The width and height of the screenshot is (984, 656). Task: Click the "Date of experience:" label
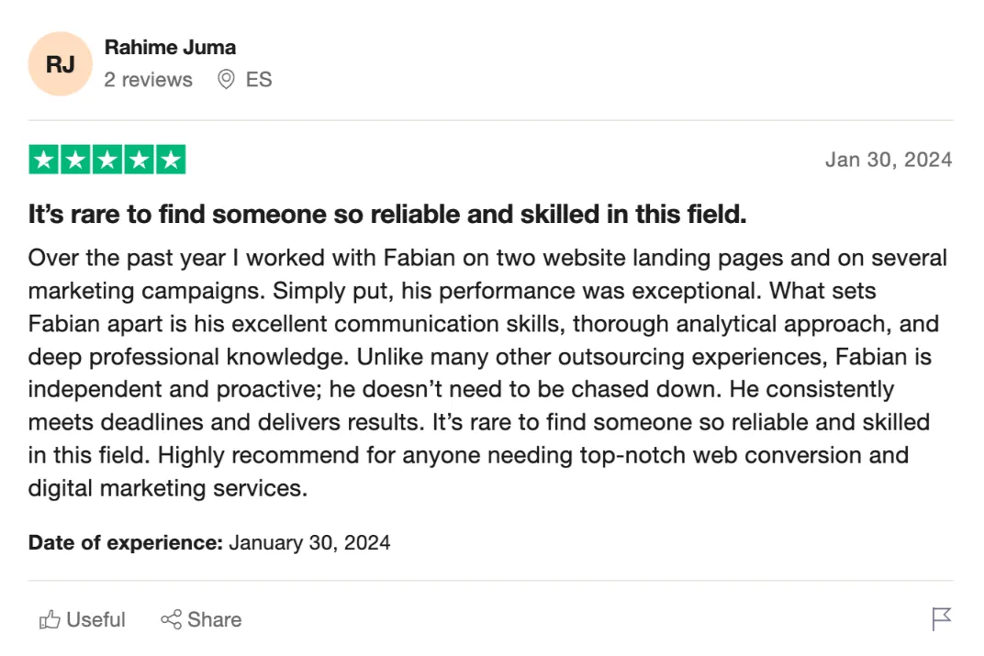point(125,542)
